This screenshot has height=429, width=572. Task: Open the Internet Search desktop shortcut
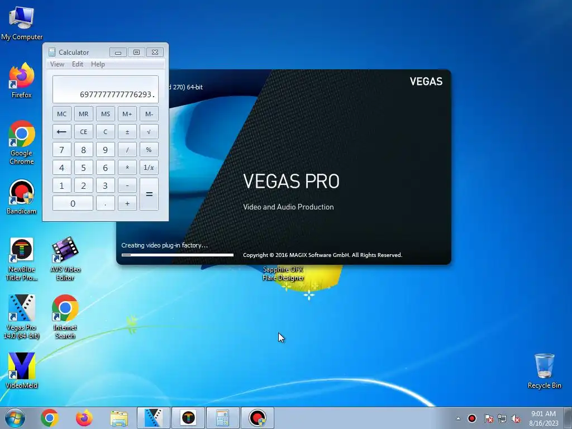pos(65,317)
